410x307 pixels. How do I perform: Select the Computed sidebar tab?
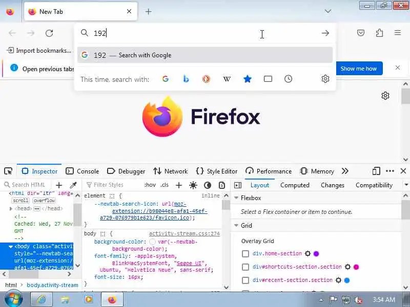click(x=295, y=185)
